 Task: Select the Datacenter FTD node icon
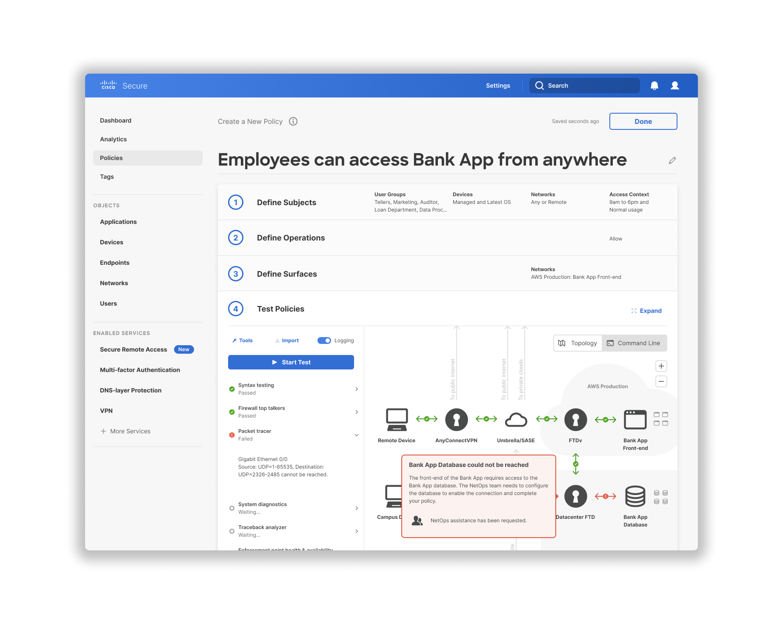click(576, 496)
